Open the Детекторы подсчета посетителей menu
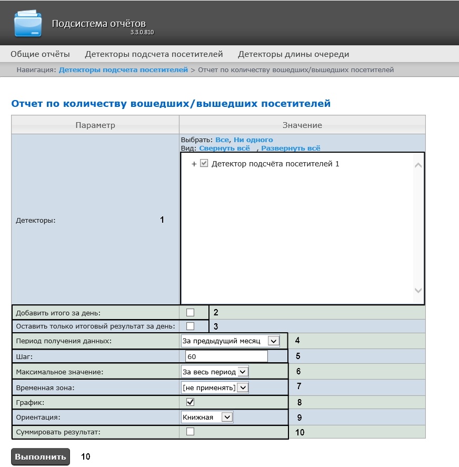 click(x=154, y=54)
